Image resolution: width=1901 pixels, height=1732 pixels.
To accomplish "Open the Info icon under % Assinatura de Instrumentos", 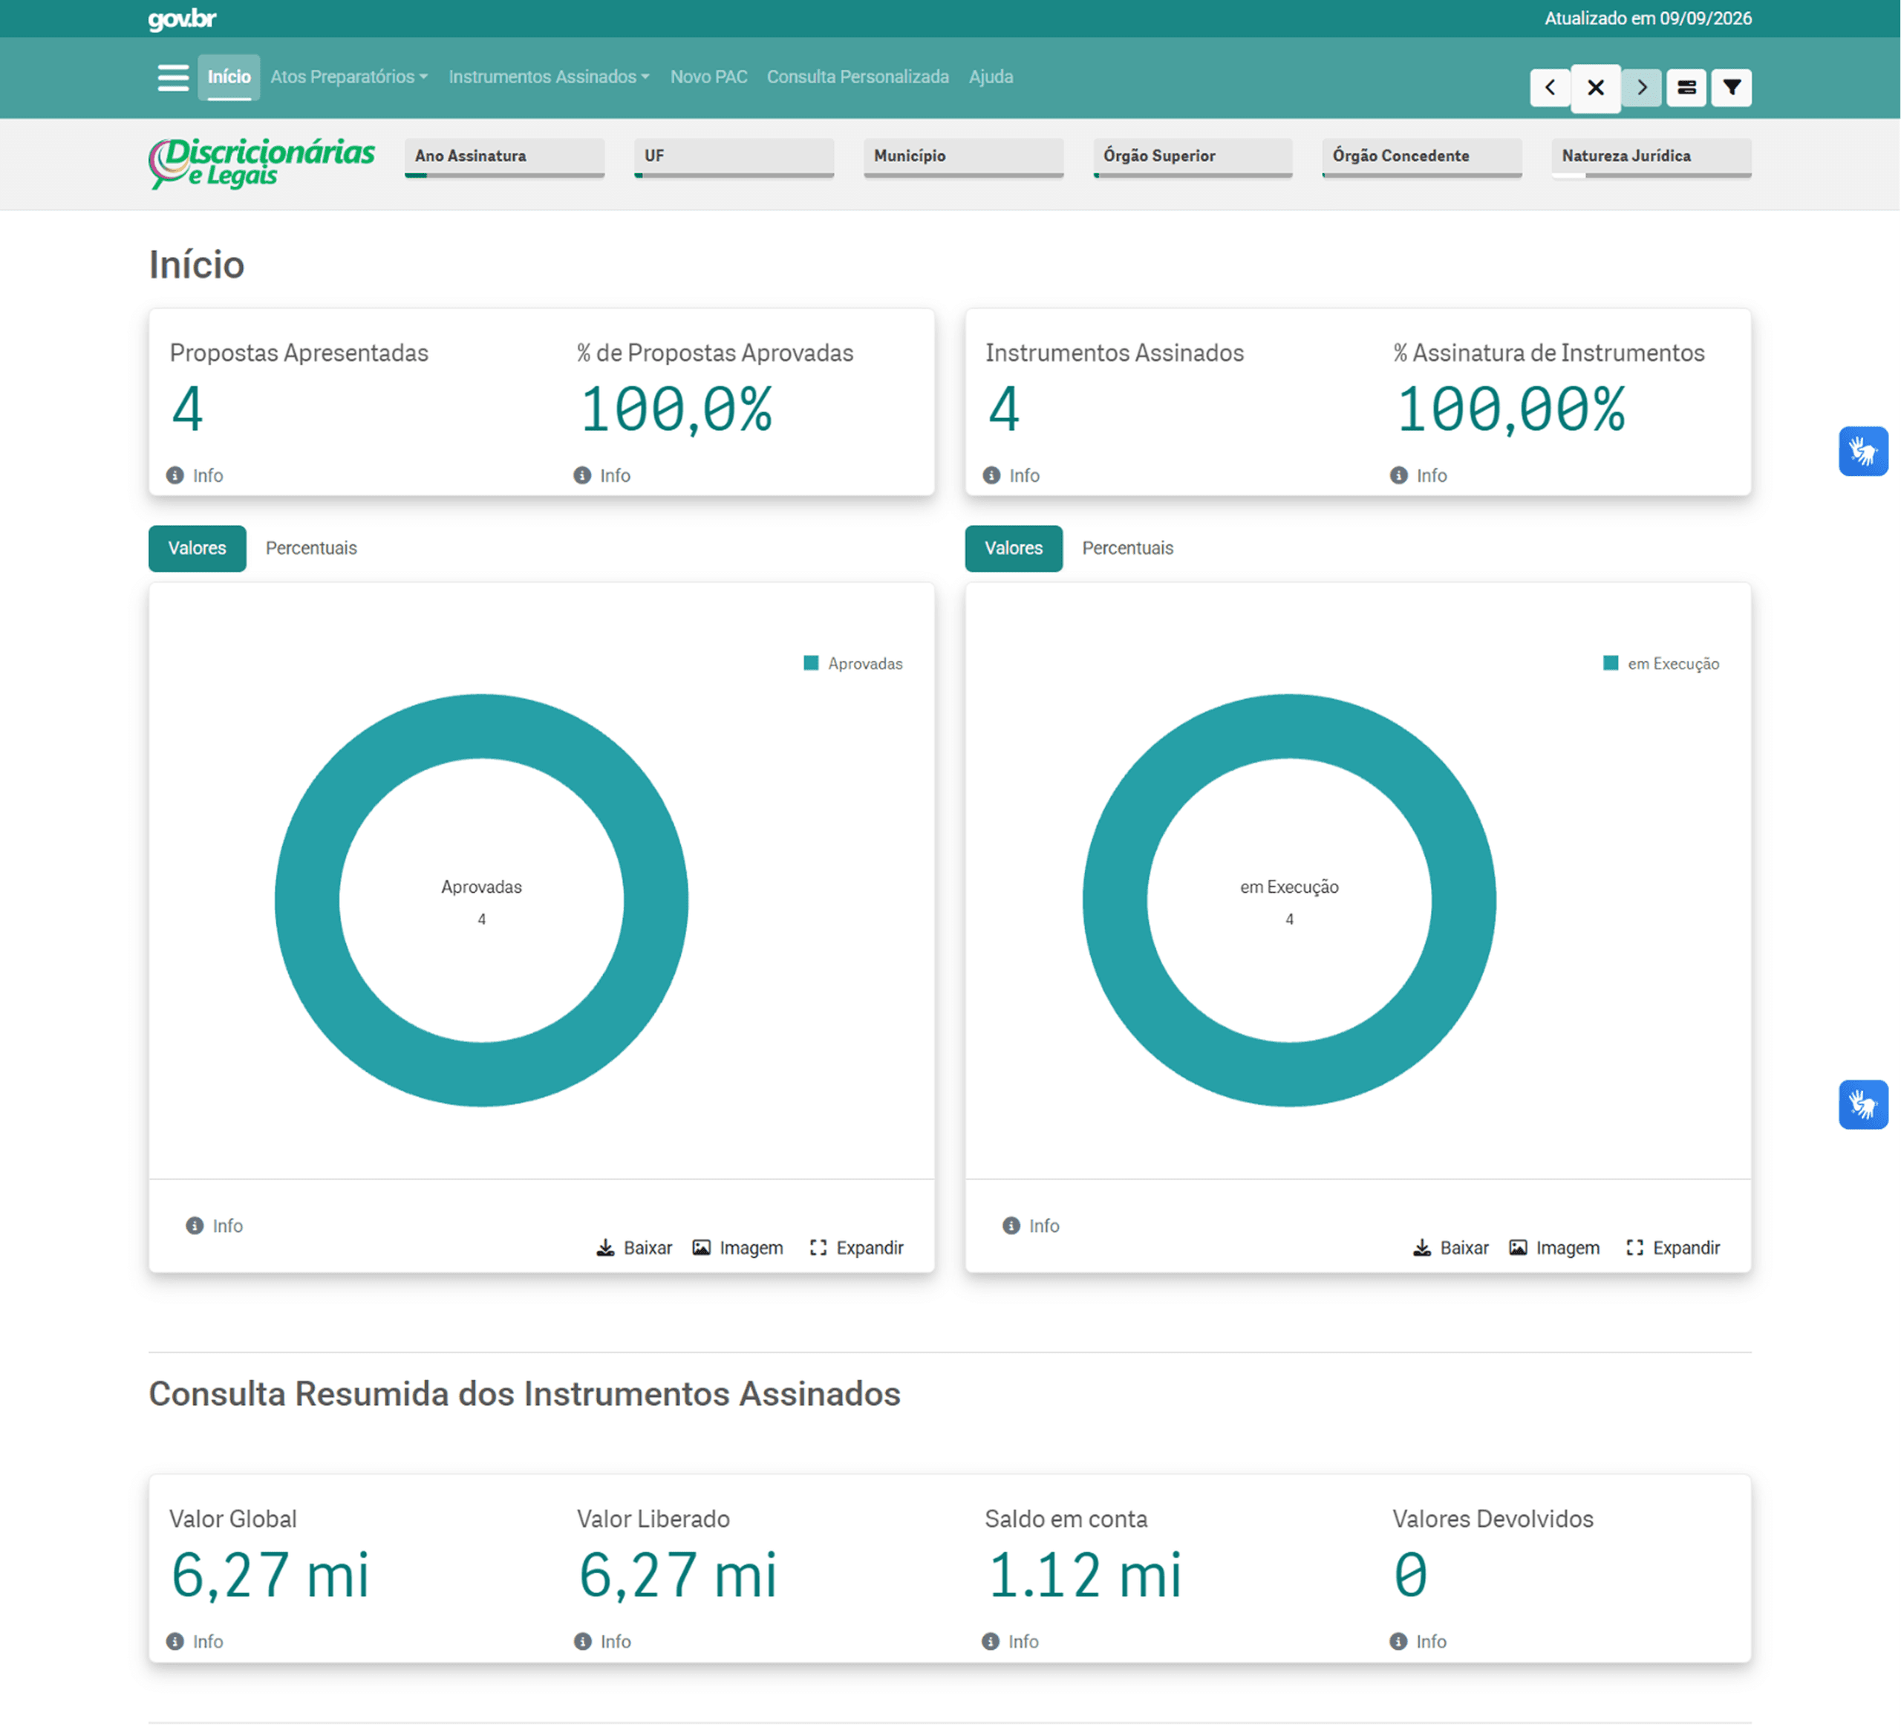I will point(1399,475).
